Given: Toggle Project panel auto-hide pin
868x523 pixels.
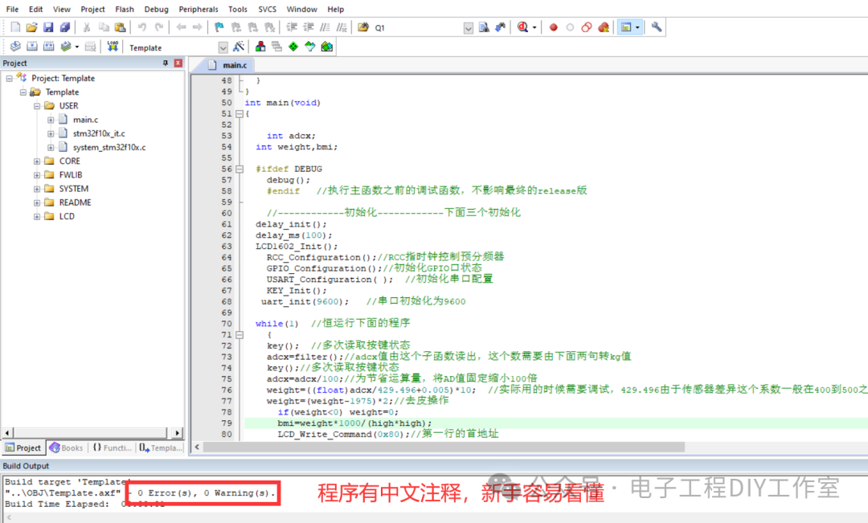Looking at the screenshot, I should 165,63.
